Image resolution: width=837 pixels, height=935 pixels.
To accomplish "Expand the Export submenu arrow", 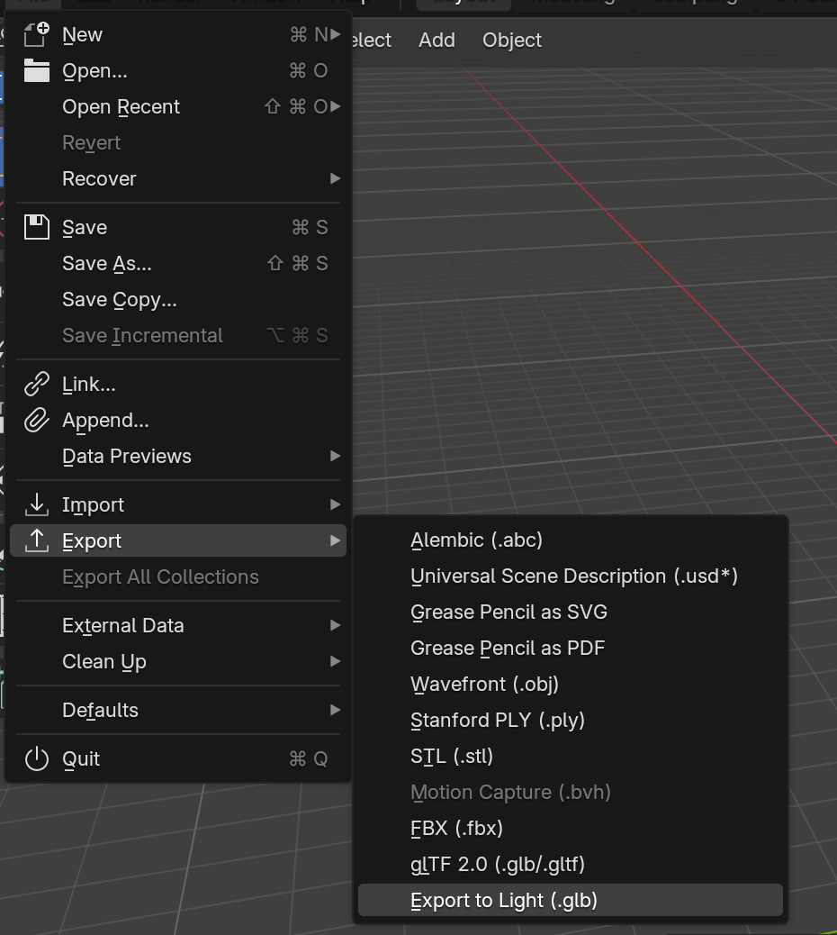I will tap(336, 540).
